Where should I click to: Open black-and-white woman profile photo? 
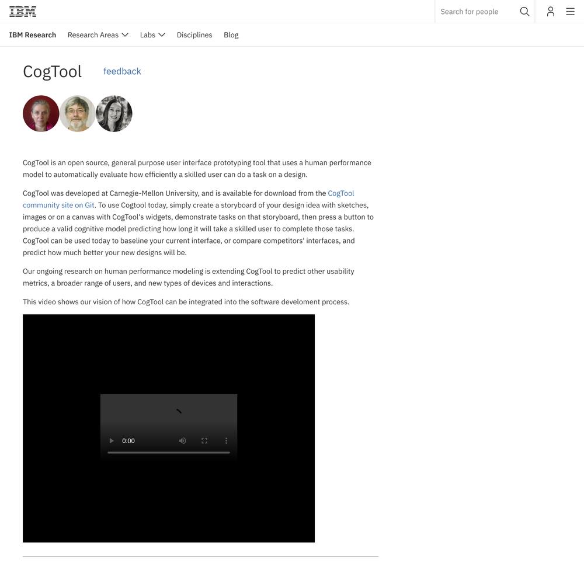[x=114, y=114]
